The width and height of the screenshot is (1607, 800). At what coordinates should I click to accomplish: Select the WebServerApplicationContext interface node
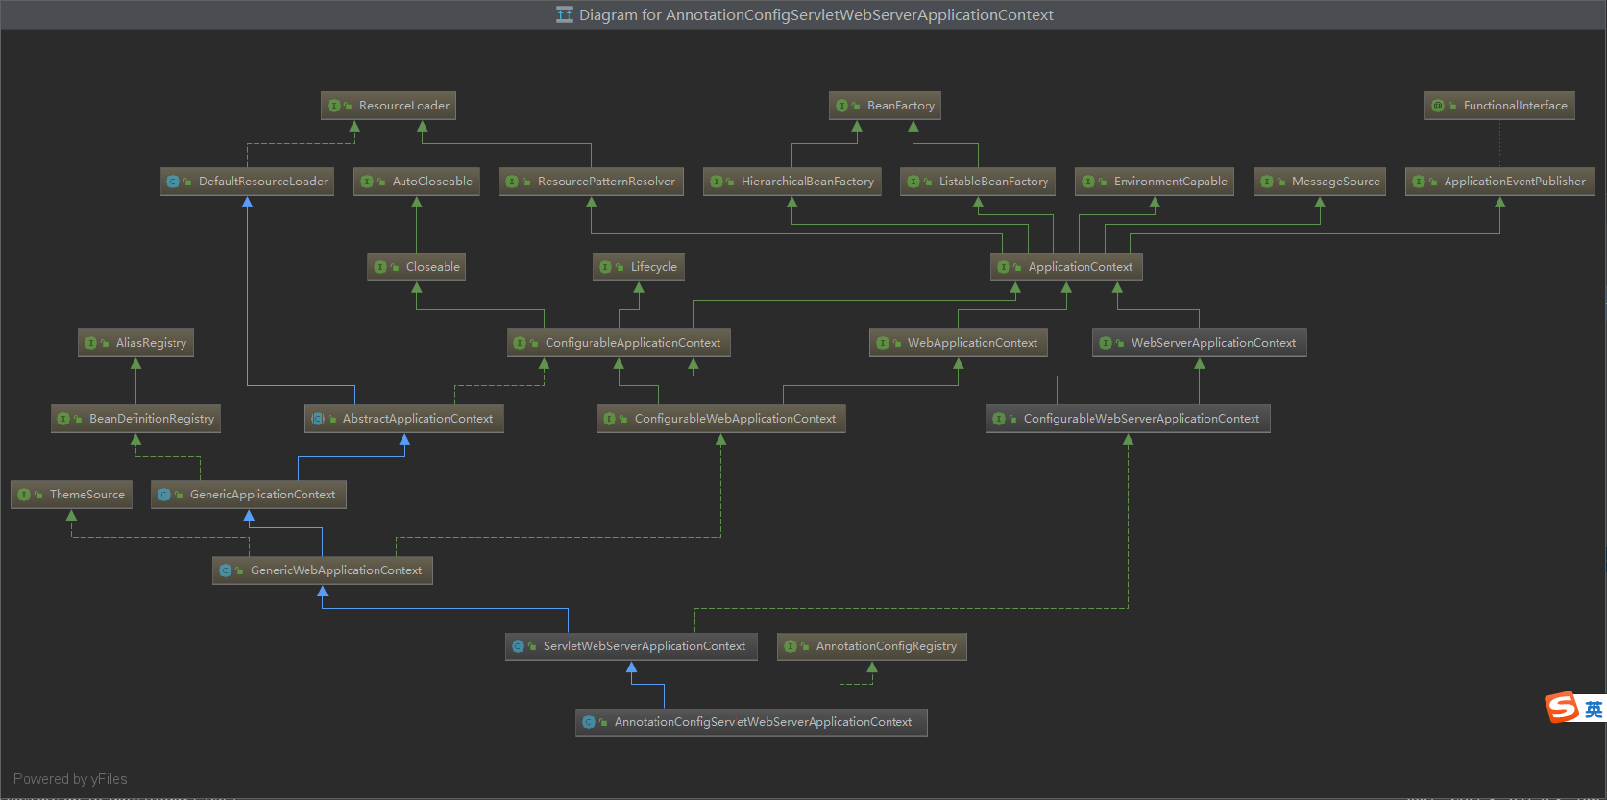coord(1212,343)
